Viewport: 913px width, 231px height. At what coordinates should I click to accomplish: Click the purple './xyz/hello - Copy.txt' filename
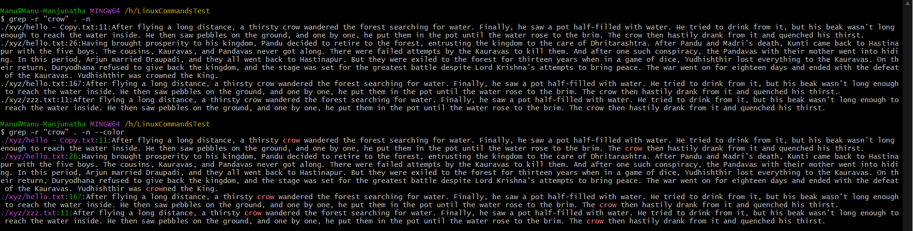tap(48, 140)
